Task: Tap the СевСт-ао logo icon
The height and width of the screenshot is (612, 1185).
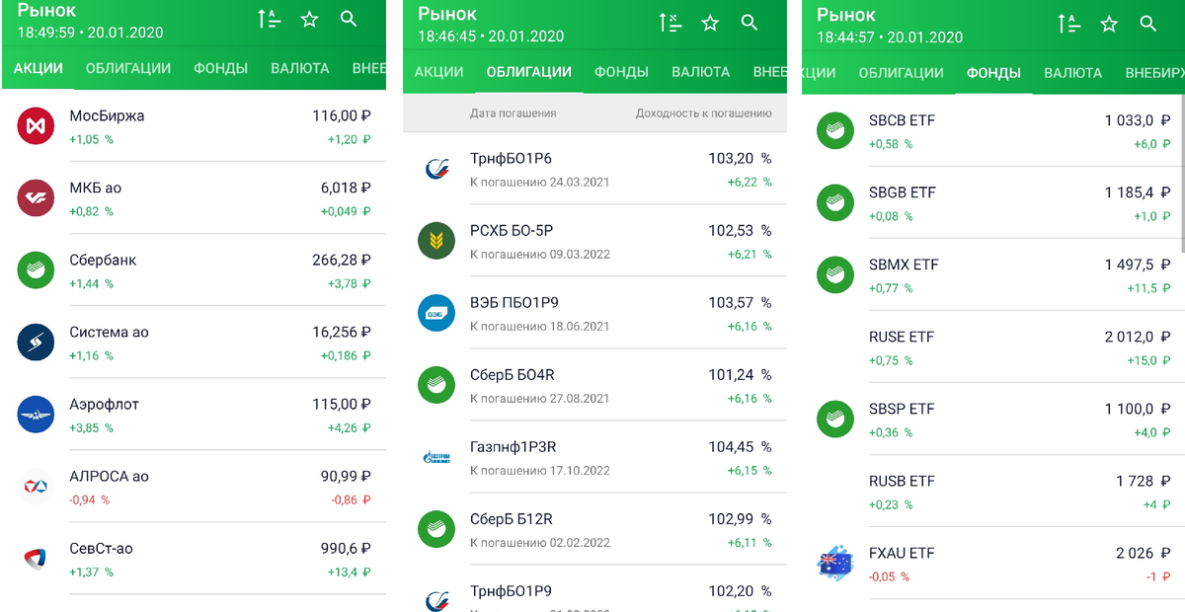Action: tap(36, 558)
